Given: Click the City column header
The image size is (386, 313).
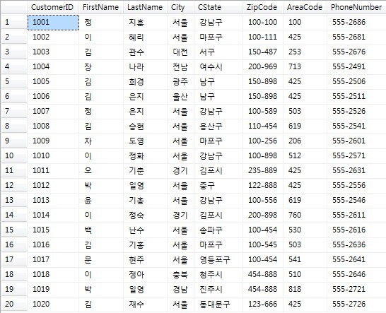Looking at the screenshot, I should point(180,7).
